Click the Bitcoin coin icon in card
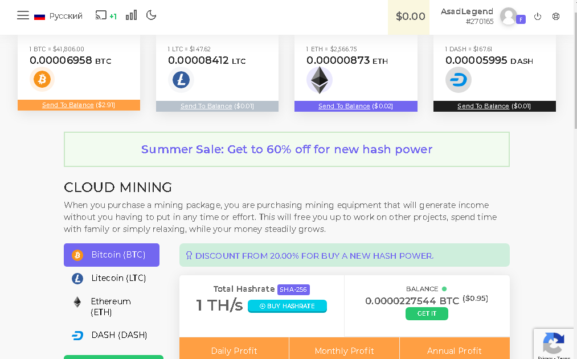The height and width of the screenshot is (359, 577). click(x=42, y=79)
